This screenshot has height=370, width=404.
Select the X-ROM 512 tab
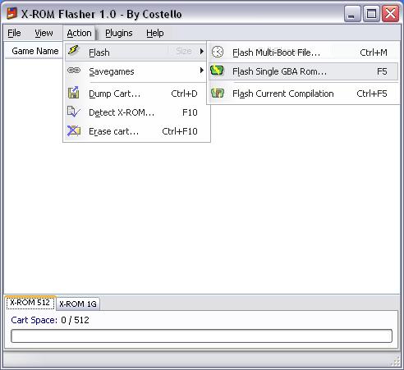click(30, 303)
